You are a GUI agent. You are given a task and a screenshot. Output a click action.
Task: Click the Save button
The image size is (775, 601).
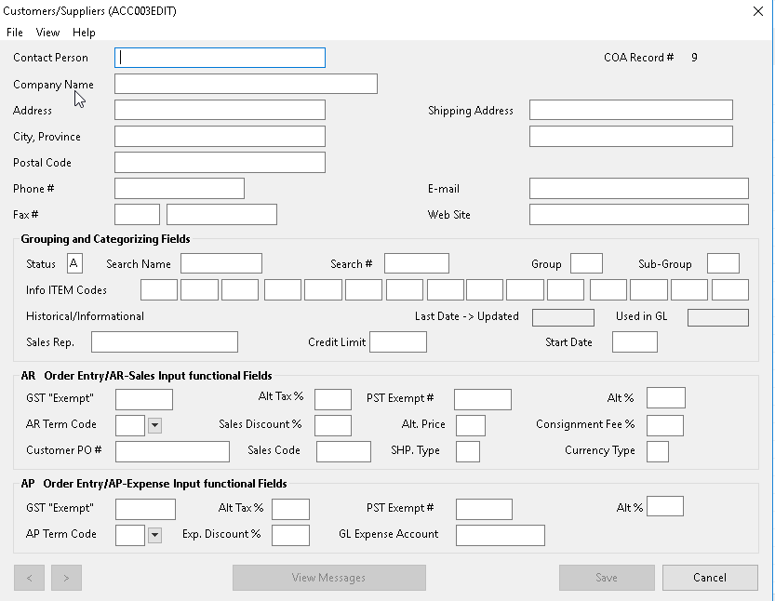pos(607,578)
